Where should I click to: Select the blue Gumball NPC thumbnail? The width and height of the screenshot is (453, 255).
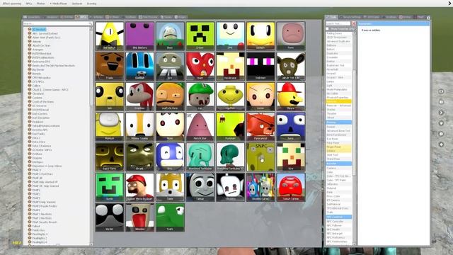coord(140,66)
